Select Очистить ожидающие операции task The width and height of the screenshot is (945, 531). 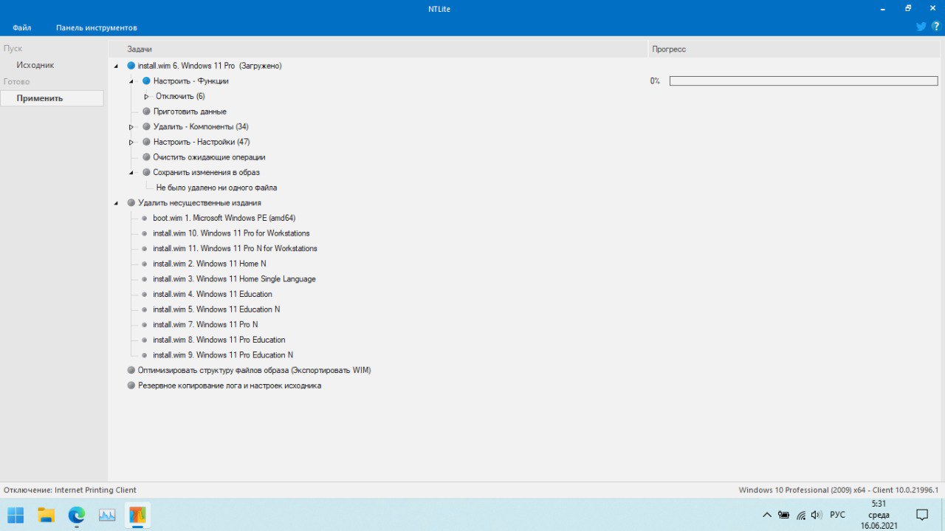point(209,157)
